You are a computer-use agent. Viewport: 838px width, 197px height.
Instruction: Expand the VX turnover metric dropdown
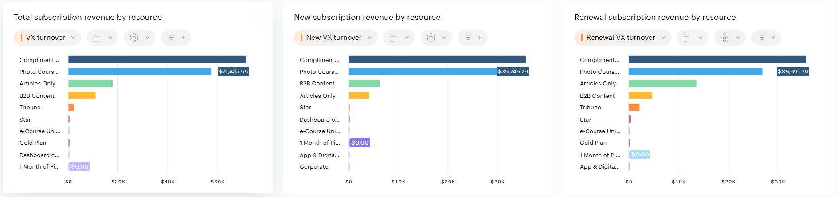(x=47, y=38)
